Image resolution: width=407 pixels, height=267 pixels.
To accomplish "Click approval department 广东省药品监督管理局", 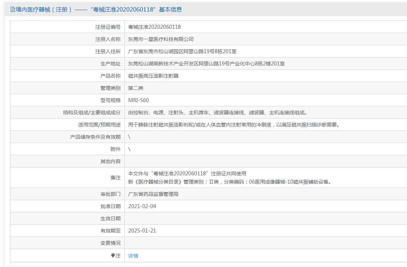I will tap(154, 194).
